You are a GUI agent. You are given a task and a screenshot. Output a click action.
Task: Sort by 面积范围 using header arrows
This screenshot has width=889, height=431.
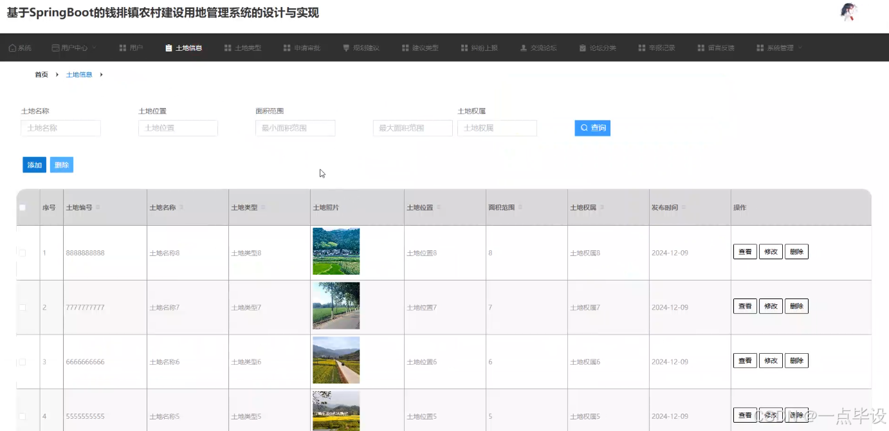[520, 208]
